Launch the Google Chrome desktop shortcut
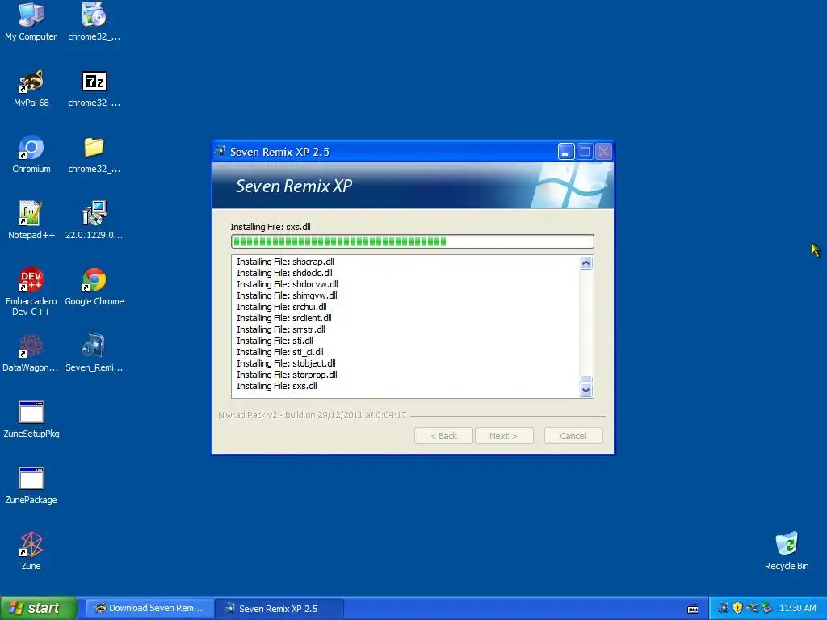Image resolution: width=827 pixels, height=620 pixels. [x=94, y=287]
